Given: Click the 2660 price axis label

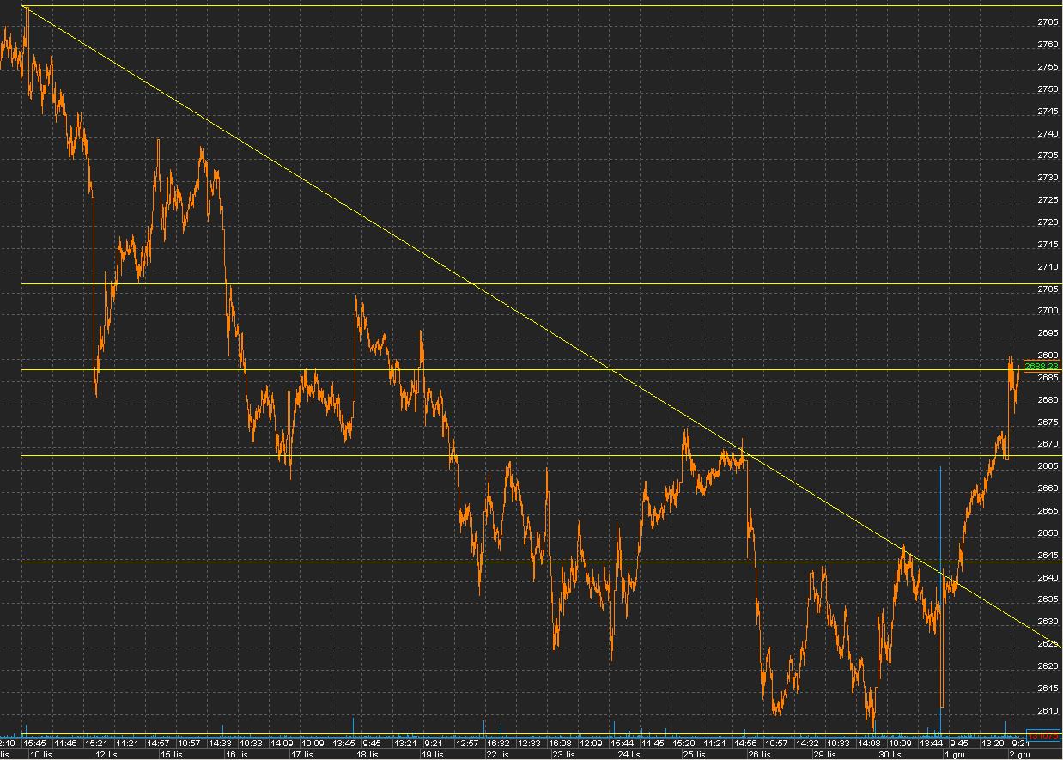Looking at the screenshot, I should pos(1048,489).
